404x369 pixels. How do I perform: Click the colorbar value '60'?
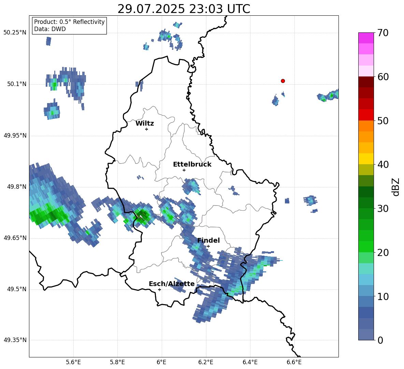click(x=383, y=77)
